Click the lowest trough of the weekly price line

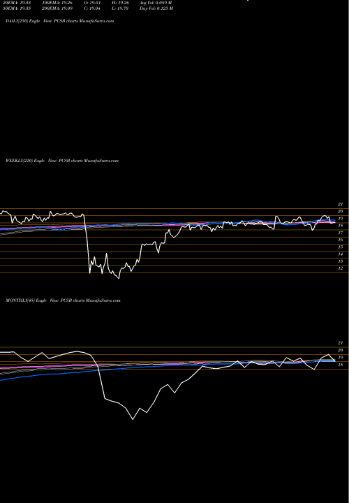[x=119, y=278]
